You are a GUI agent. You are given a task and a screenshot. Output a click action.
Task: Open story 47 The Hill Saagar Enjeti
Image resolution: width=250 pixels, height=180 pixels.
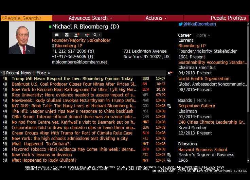(x=73, y=111)
